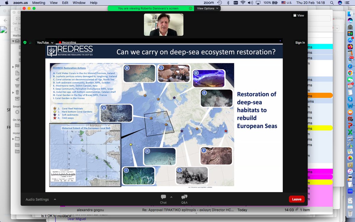355x222 pixels.
Task: Open the U.S. input source menu
Action: 286,3
